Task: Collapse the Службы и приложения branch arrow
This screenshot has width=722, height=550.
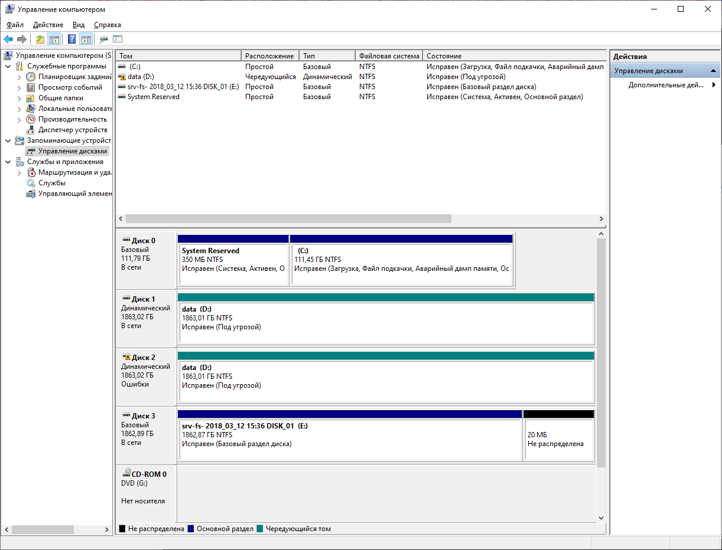Action: [8, 162]
